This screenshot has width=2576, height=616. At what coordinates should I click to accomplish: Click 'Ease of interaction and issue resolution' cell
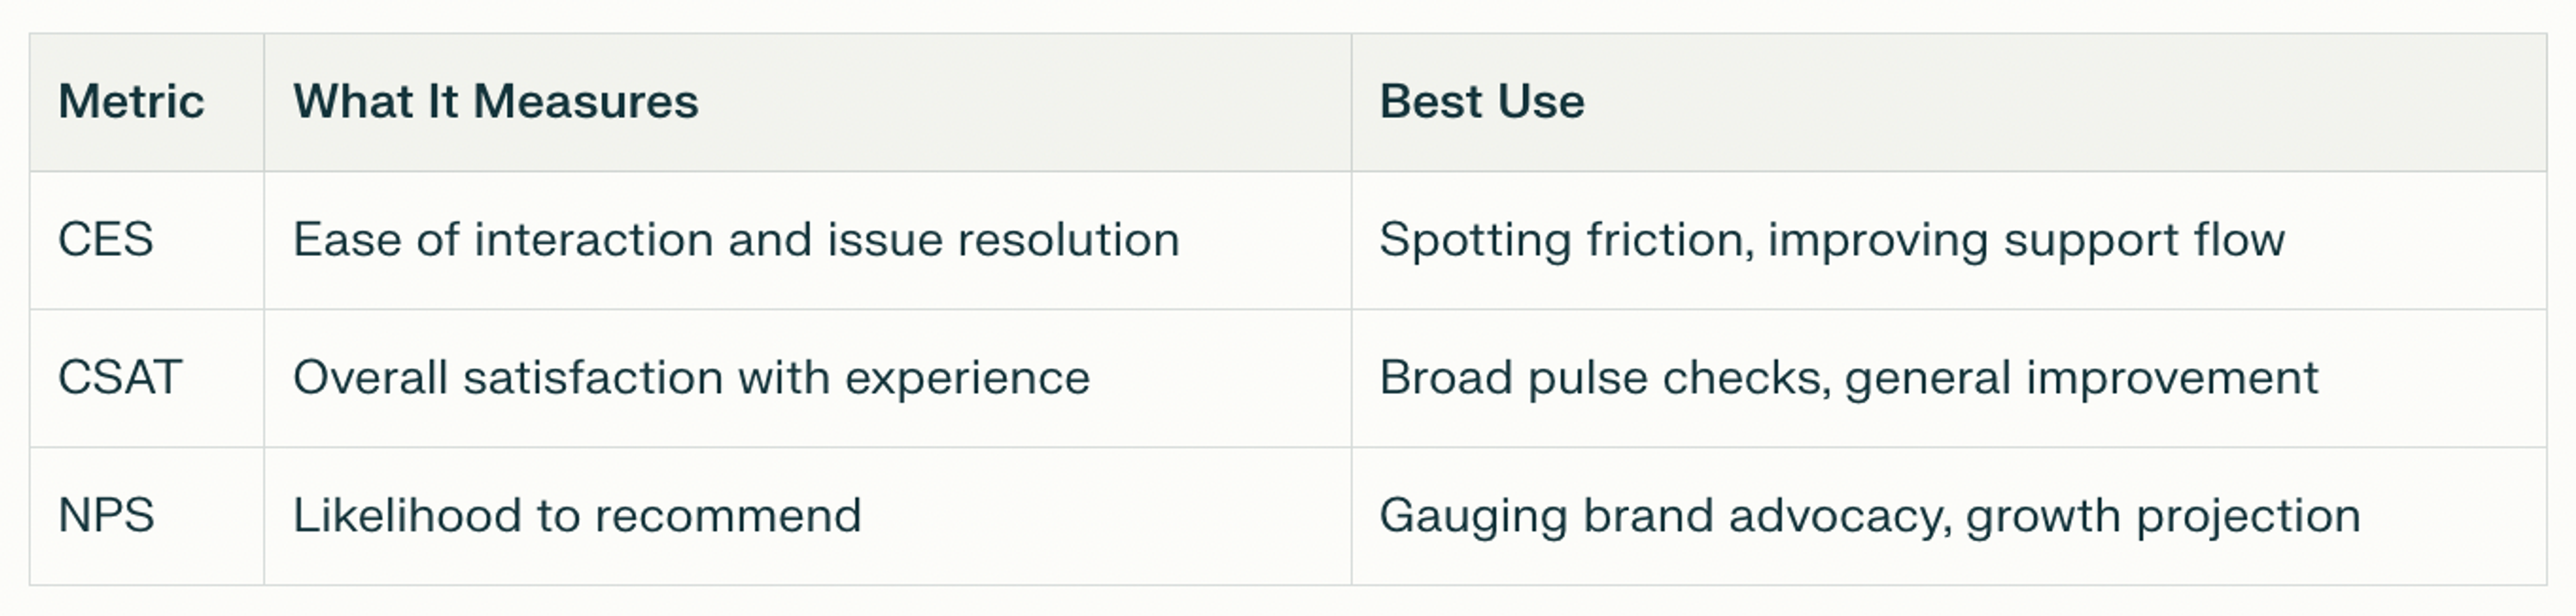pos(808,240)
